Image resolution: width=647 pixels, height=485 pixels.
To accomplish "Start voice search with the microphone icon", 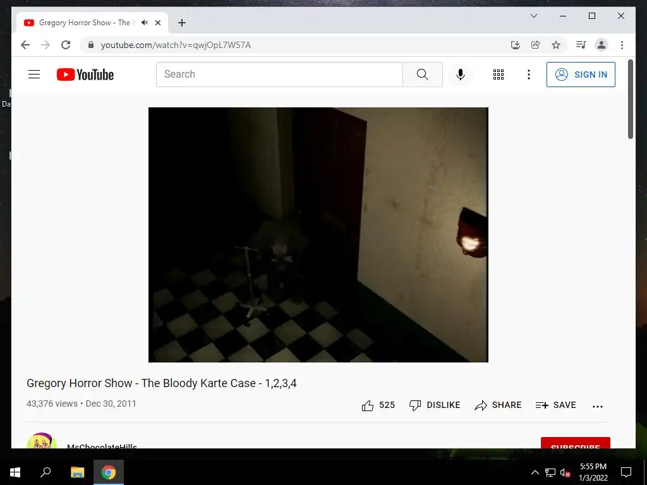I will point(461,75).
